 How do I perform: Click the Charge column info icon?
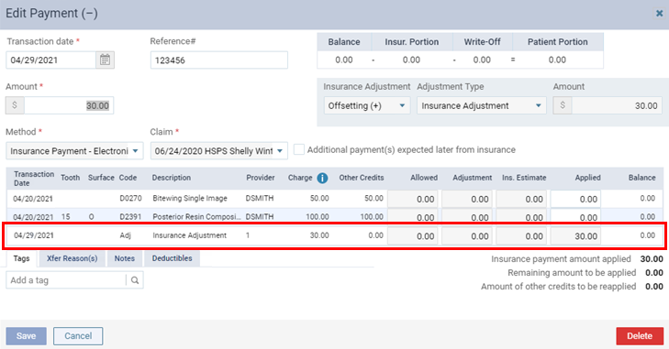coord(322,178)
